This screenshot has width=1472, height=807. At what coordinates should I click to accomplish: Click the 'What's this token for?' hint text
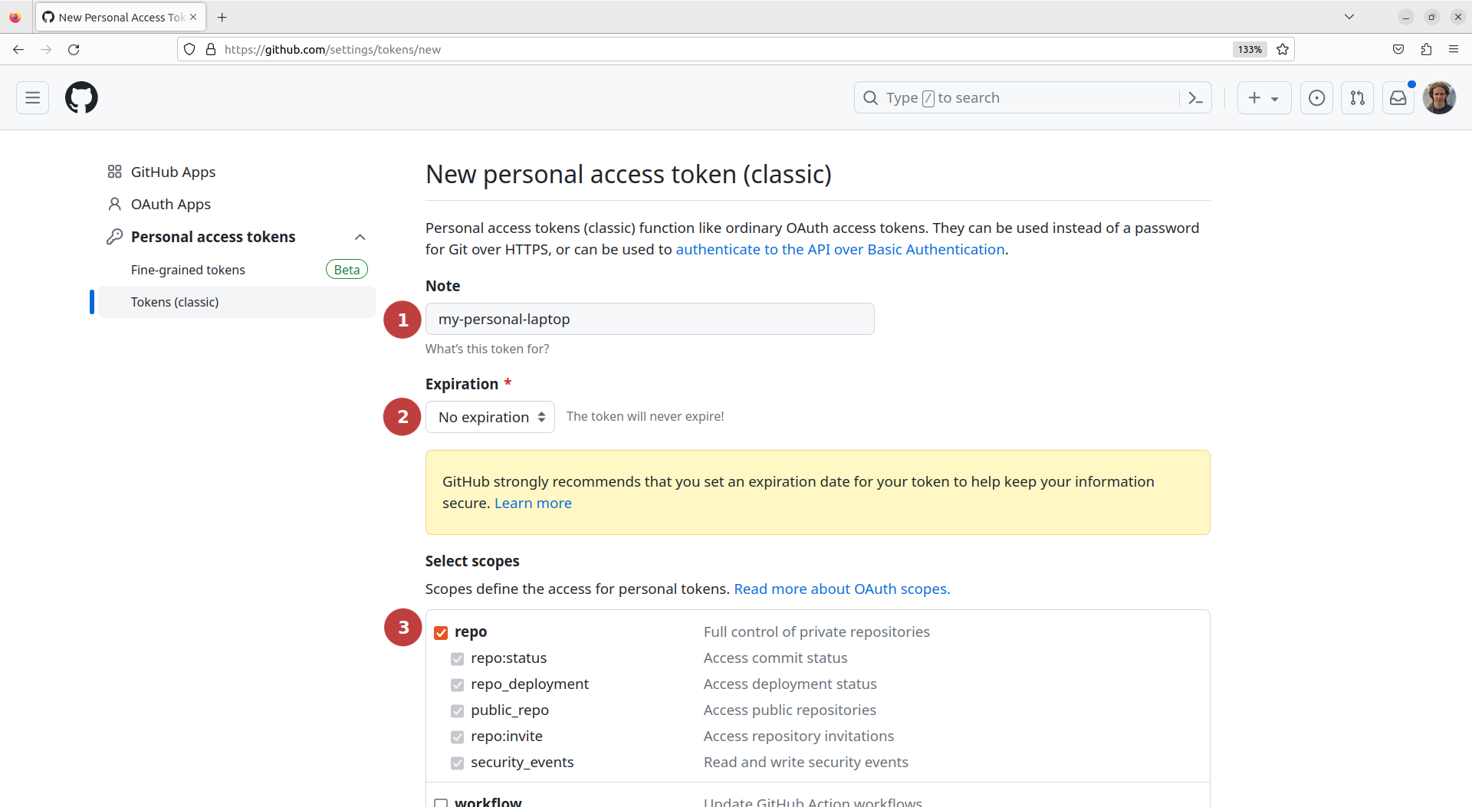(x=487, y=349)
